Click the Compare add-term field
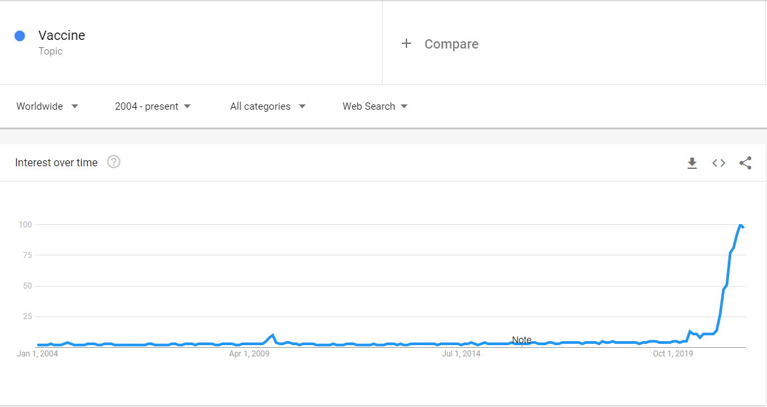The width and height of the screenshot is (767, 407). [573, 43]
